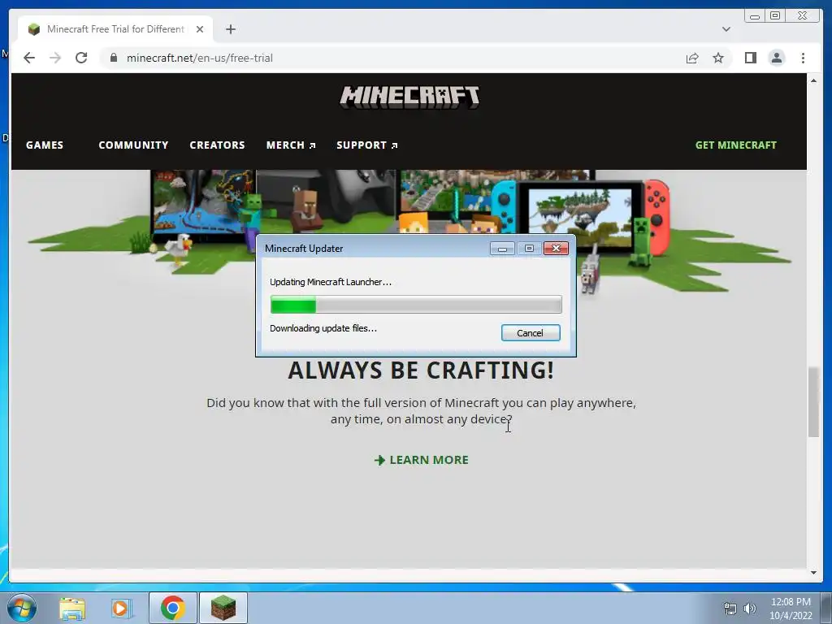Open the Windows Start button
832x624 pixels.
point(21,608)
